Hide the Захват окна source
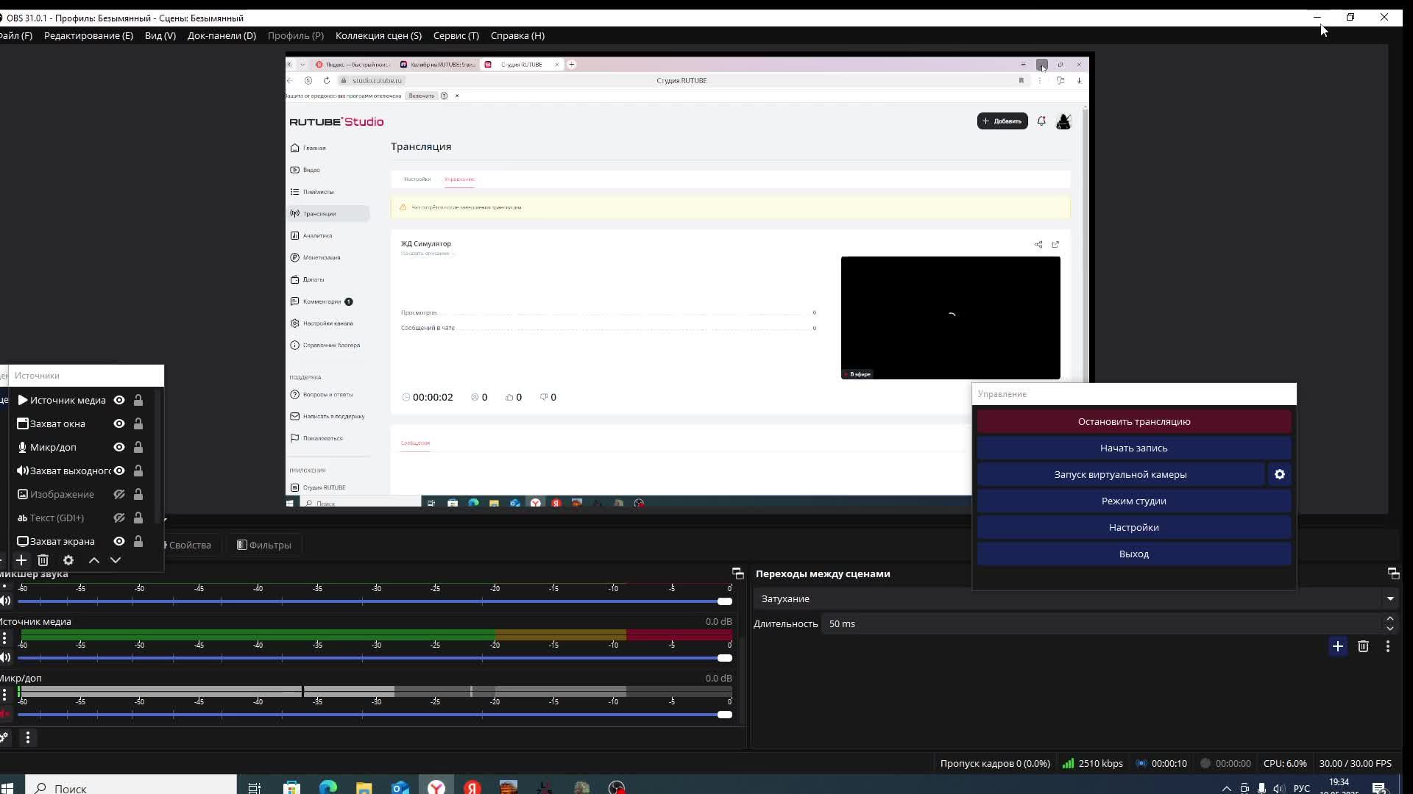The width and height of the screenshot is (1413, 794). tap(119, 423)
